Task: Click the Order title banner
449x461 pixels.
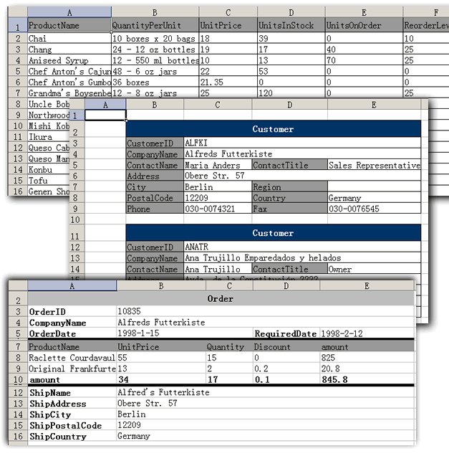Action: (221, 299)
